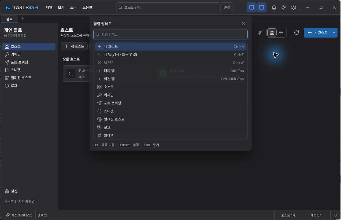This screenshot has width=341, height=220.
Task: Open 키체인 in the left sidebar
Action: tap(29, 54)
